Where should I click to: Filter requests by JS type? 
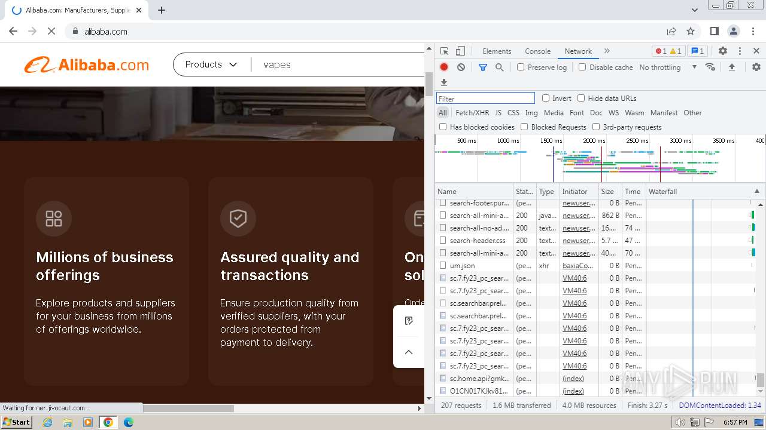pos(498,112)
